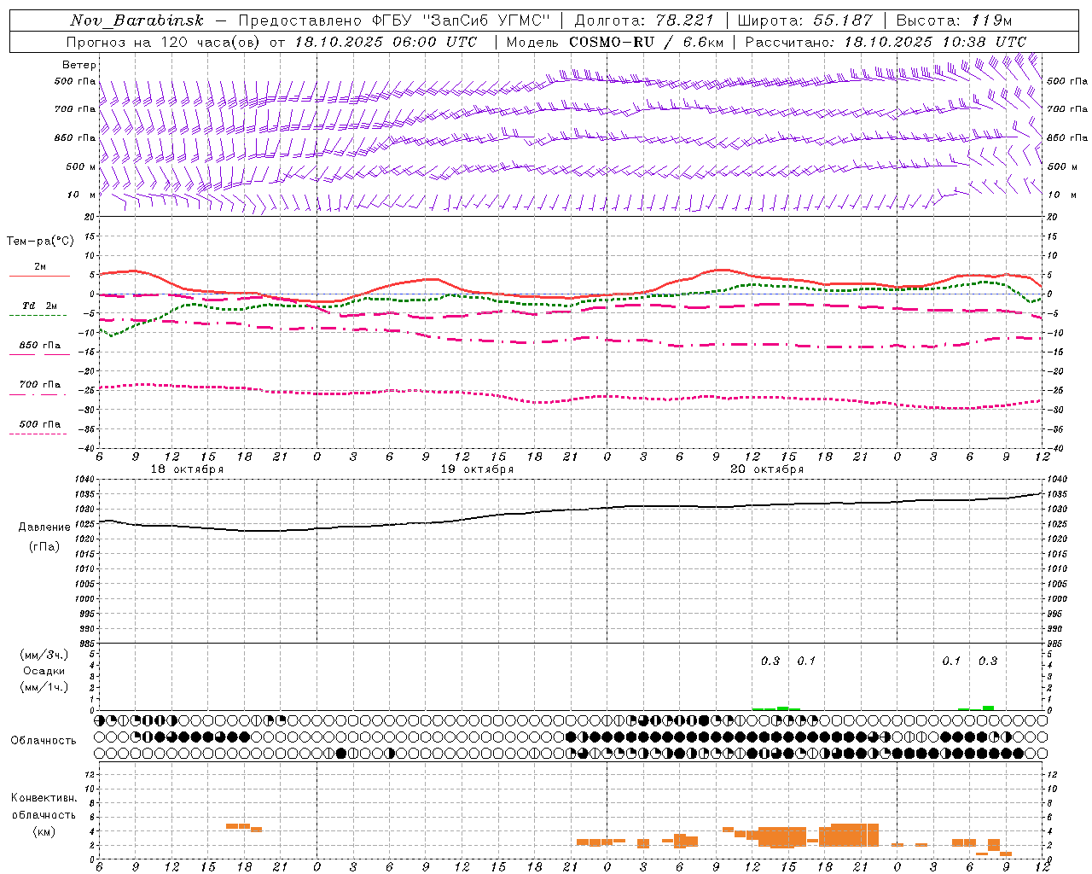Image resolution: width=1092 pixels, height=874 pixels.
Task: Click the forecast start time 18.10.2025 06:00 UTC
Action: [386, 42]
